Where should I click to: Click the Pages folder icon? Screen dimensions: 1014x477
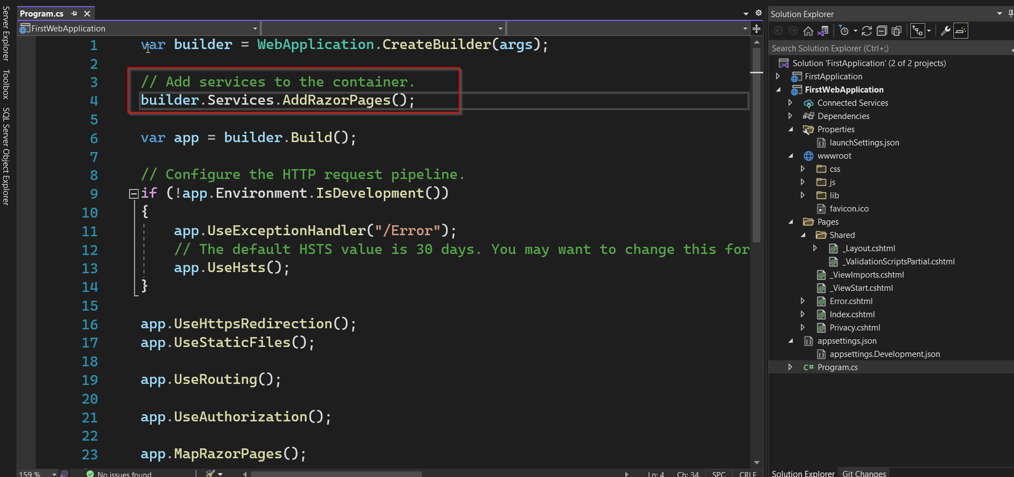click(x=809, y=222)
